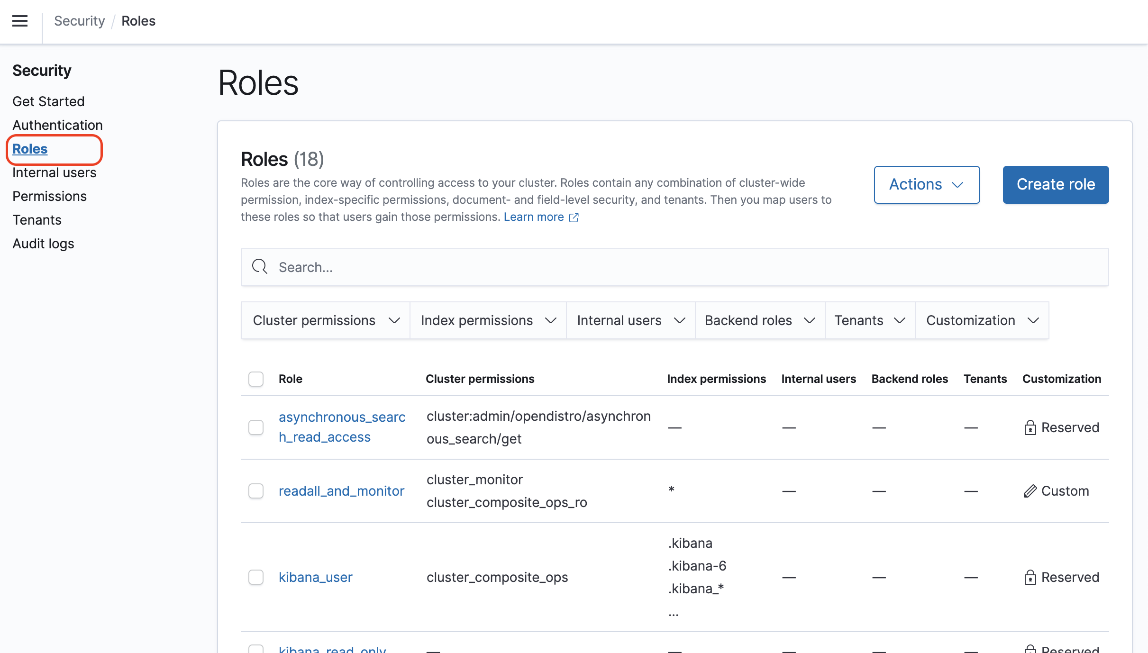Select the kibana_user row checkbox
The width and height of the screenshot is (1148, 653).
[x=256, y=577]
